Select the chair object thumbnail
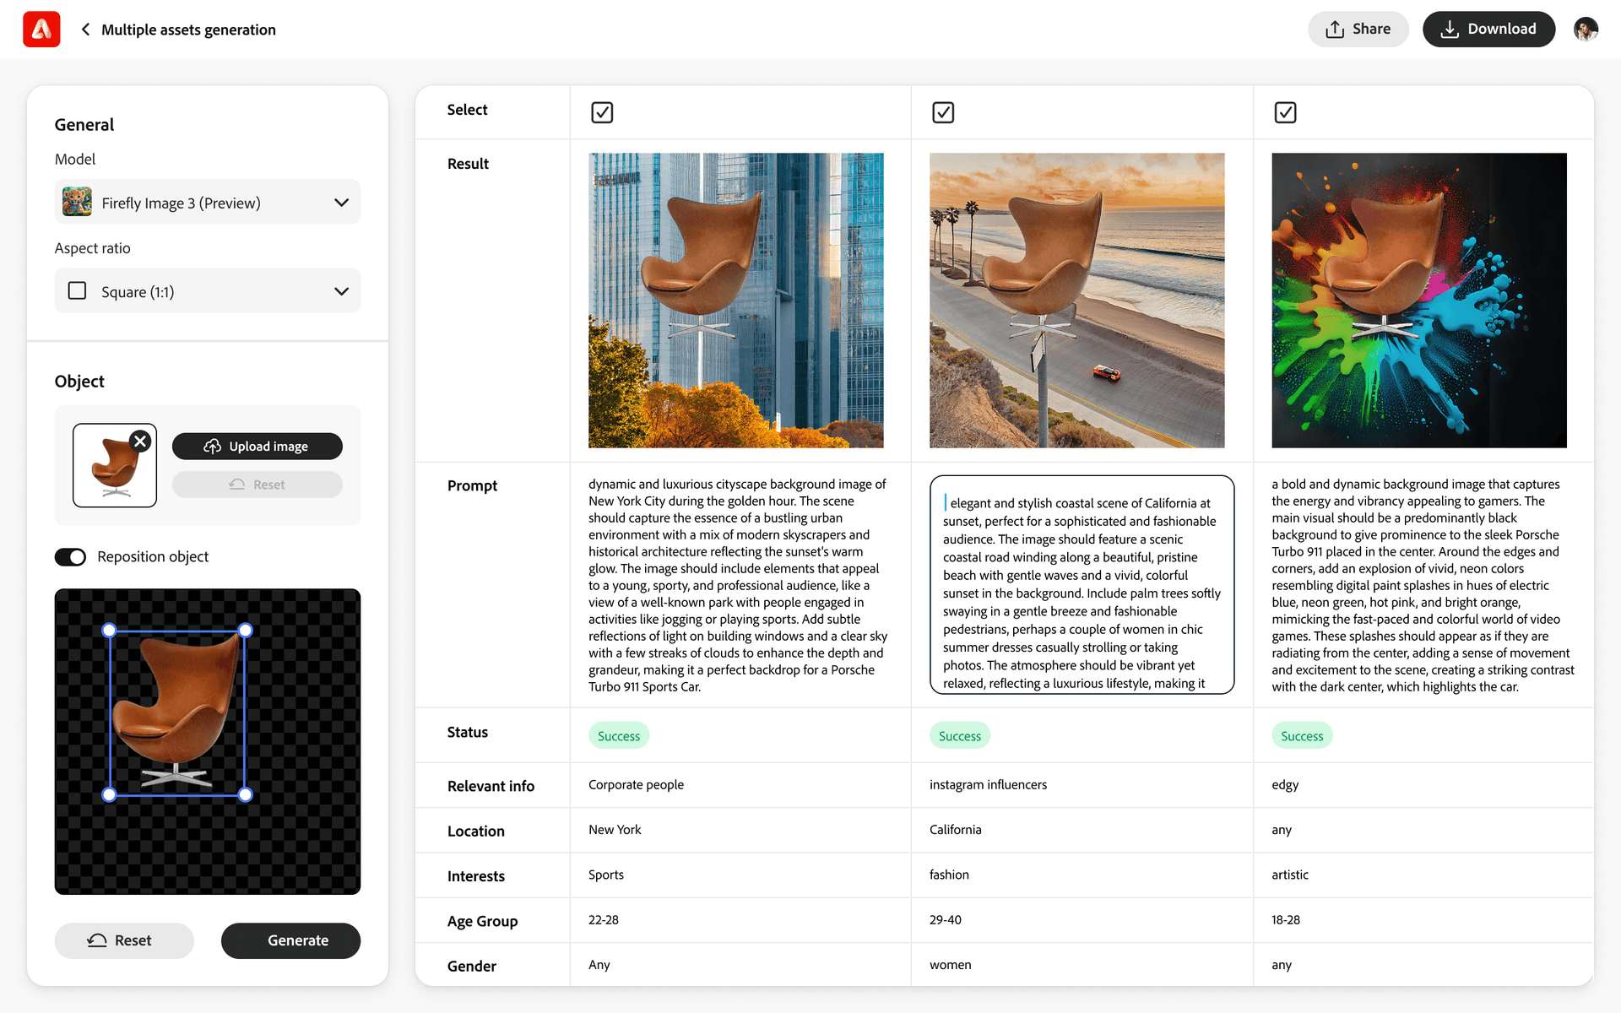The height and width of the screenshot is (1013, 1621). click(x=115, y=465)
